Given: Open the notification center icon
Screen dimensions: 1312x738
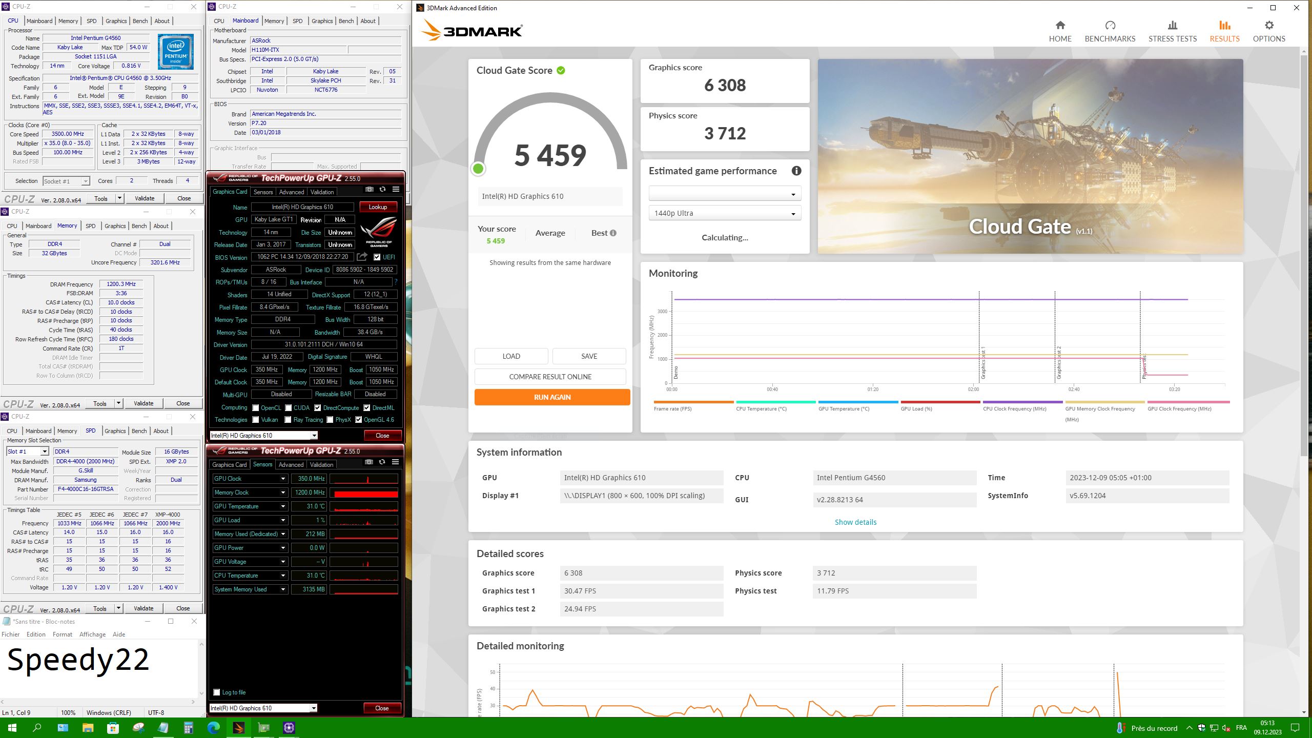Looking at the screenshot, I should coord(1295,728).
